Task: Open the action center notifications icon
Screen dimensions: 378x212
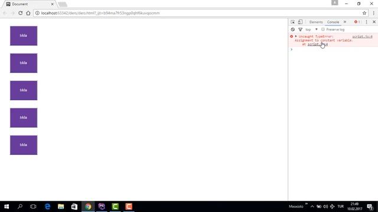Action: [x=370, y=207]
